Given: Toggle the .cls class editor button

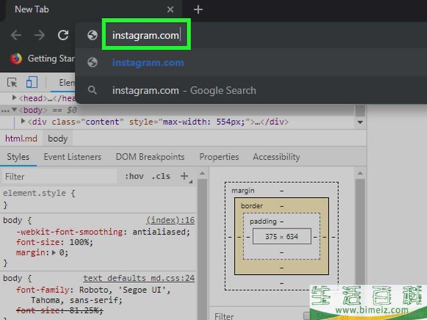Looking at the screenshot, I should pos(161,176).
